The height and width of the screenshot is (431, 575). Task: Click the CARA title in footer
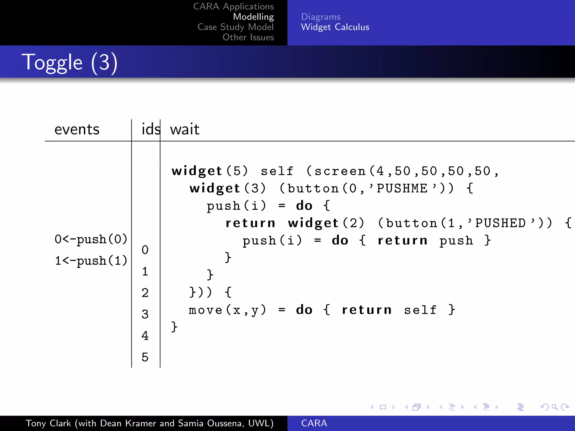point(314,423)
